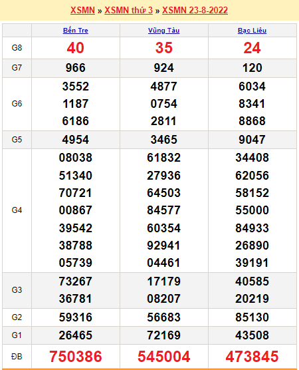Select Bến Tre G8 number 40

click(x=75, y=48)
